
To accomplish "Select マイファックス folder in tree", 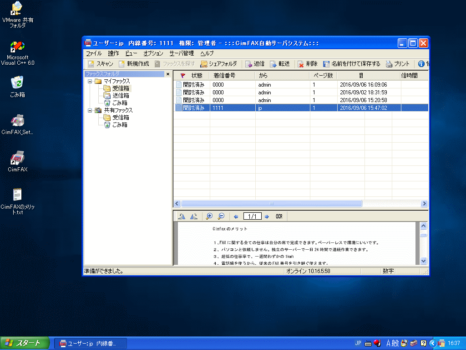I will coord(117,81).
